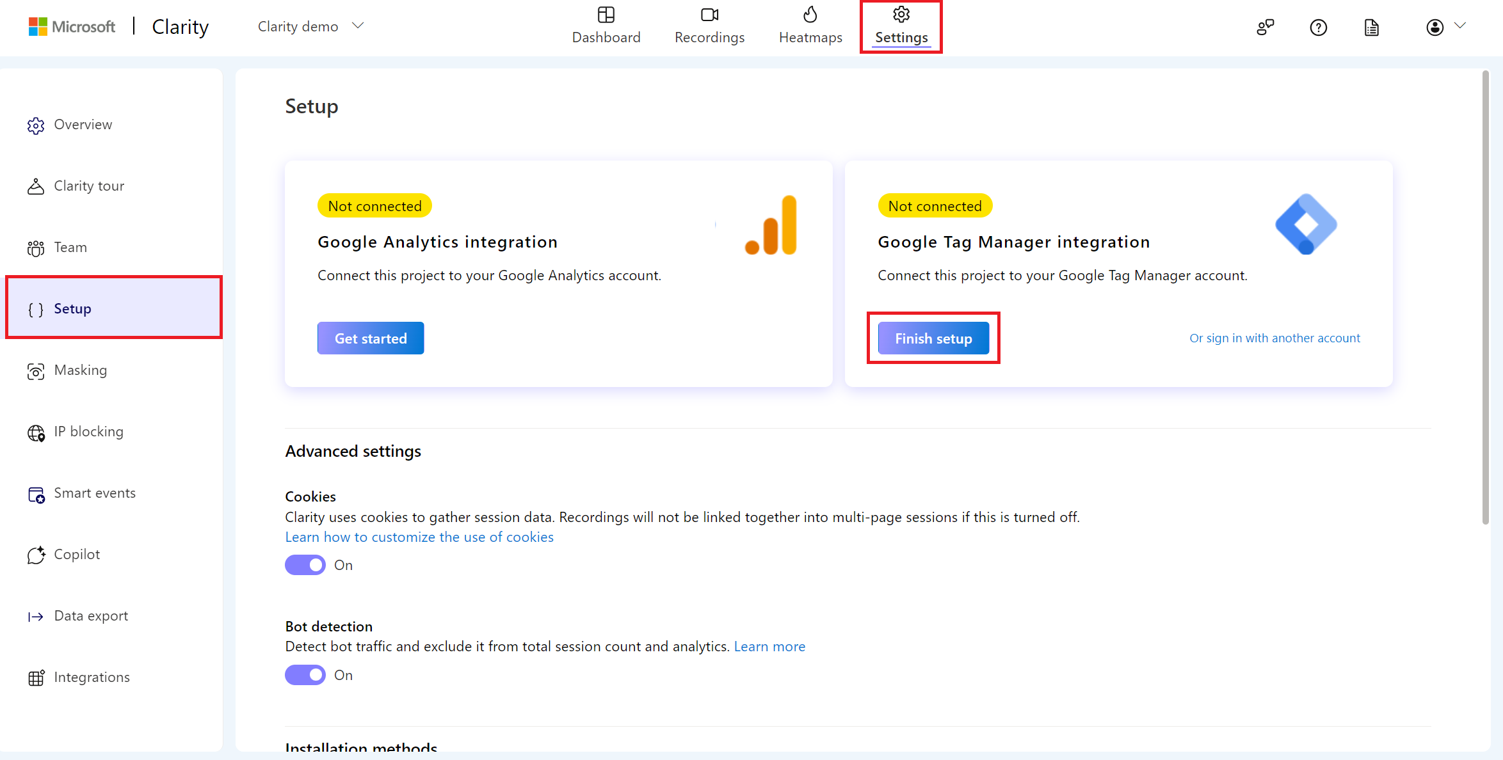Image resolution: width=1503 pixels, height=760 pixels.
Task: Click the Smart events icon in sidebar
Action: 35,493
